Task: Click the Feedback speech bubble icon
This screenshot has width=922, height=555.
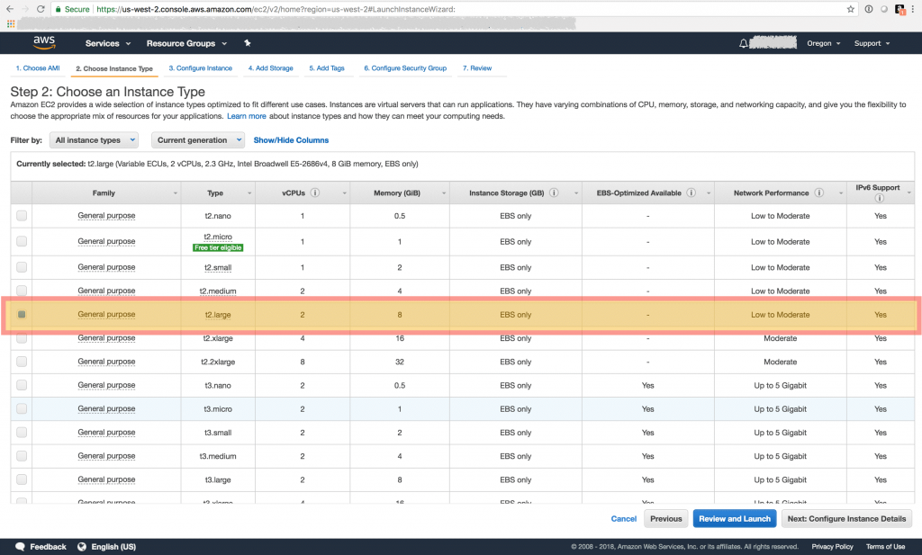Action: click(x=20, y=546)
